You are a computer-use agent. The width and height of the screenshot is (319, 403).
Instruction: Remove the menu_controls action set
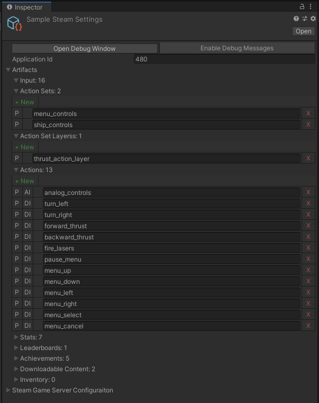(308, 113)
